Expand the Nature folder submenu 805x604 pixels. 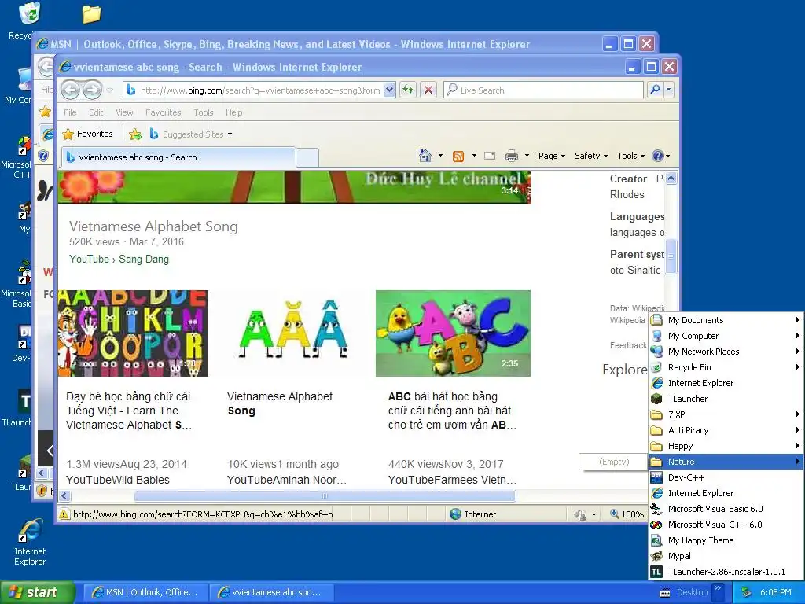click(726, 462)
